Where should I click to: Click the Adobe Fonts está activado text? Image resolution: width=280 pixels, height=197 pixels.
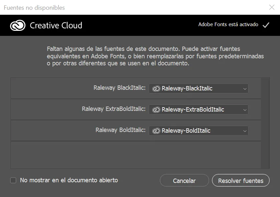click(x=228, y=24)
